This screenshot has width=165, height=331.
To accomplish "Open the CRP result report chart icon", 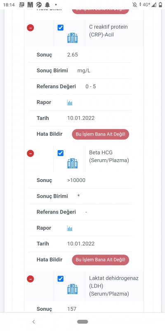I will pyautogui.click(x=70, y=103).
